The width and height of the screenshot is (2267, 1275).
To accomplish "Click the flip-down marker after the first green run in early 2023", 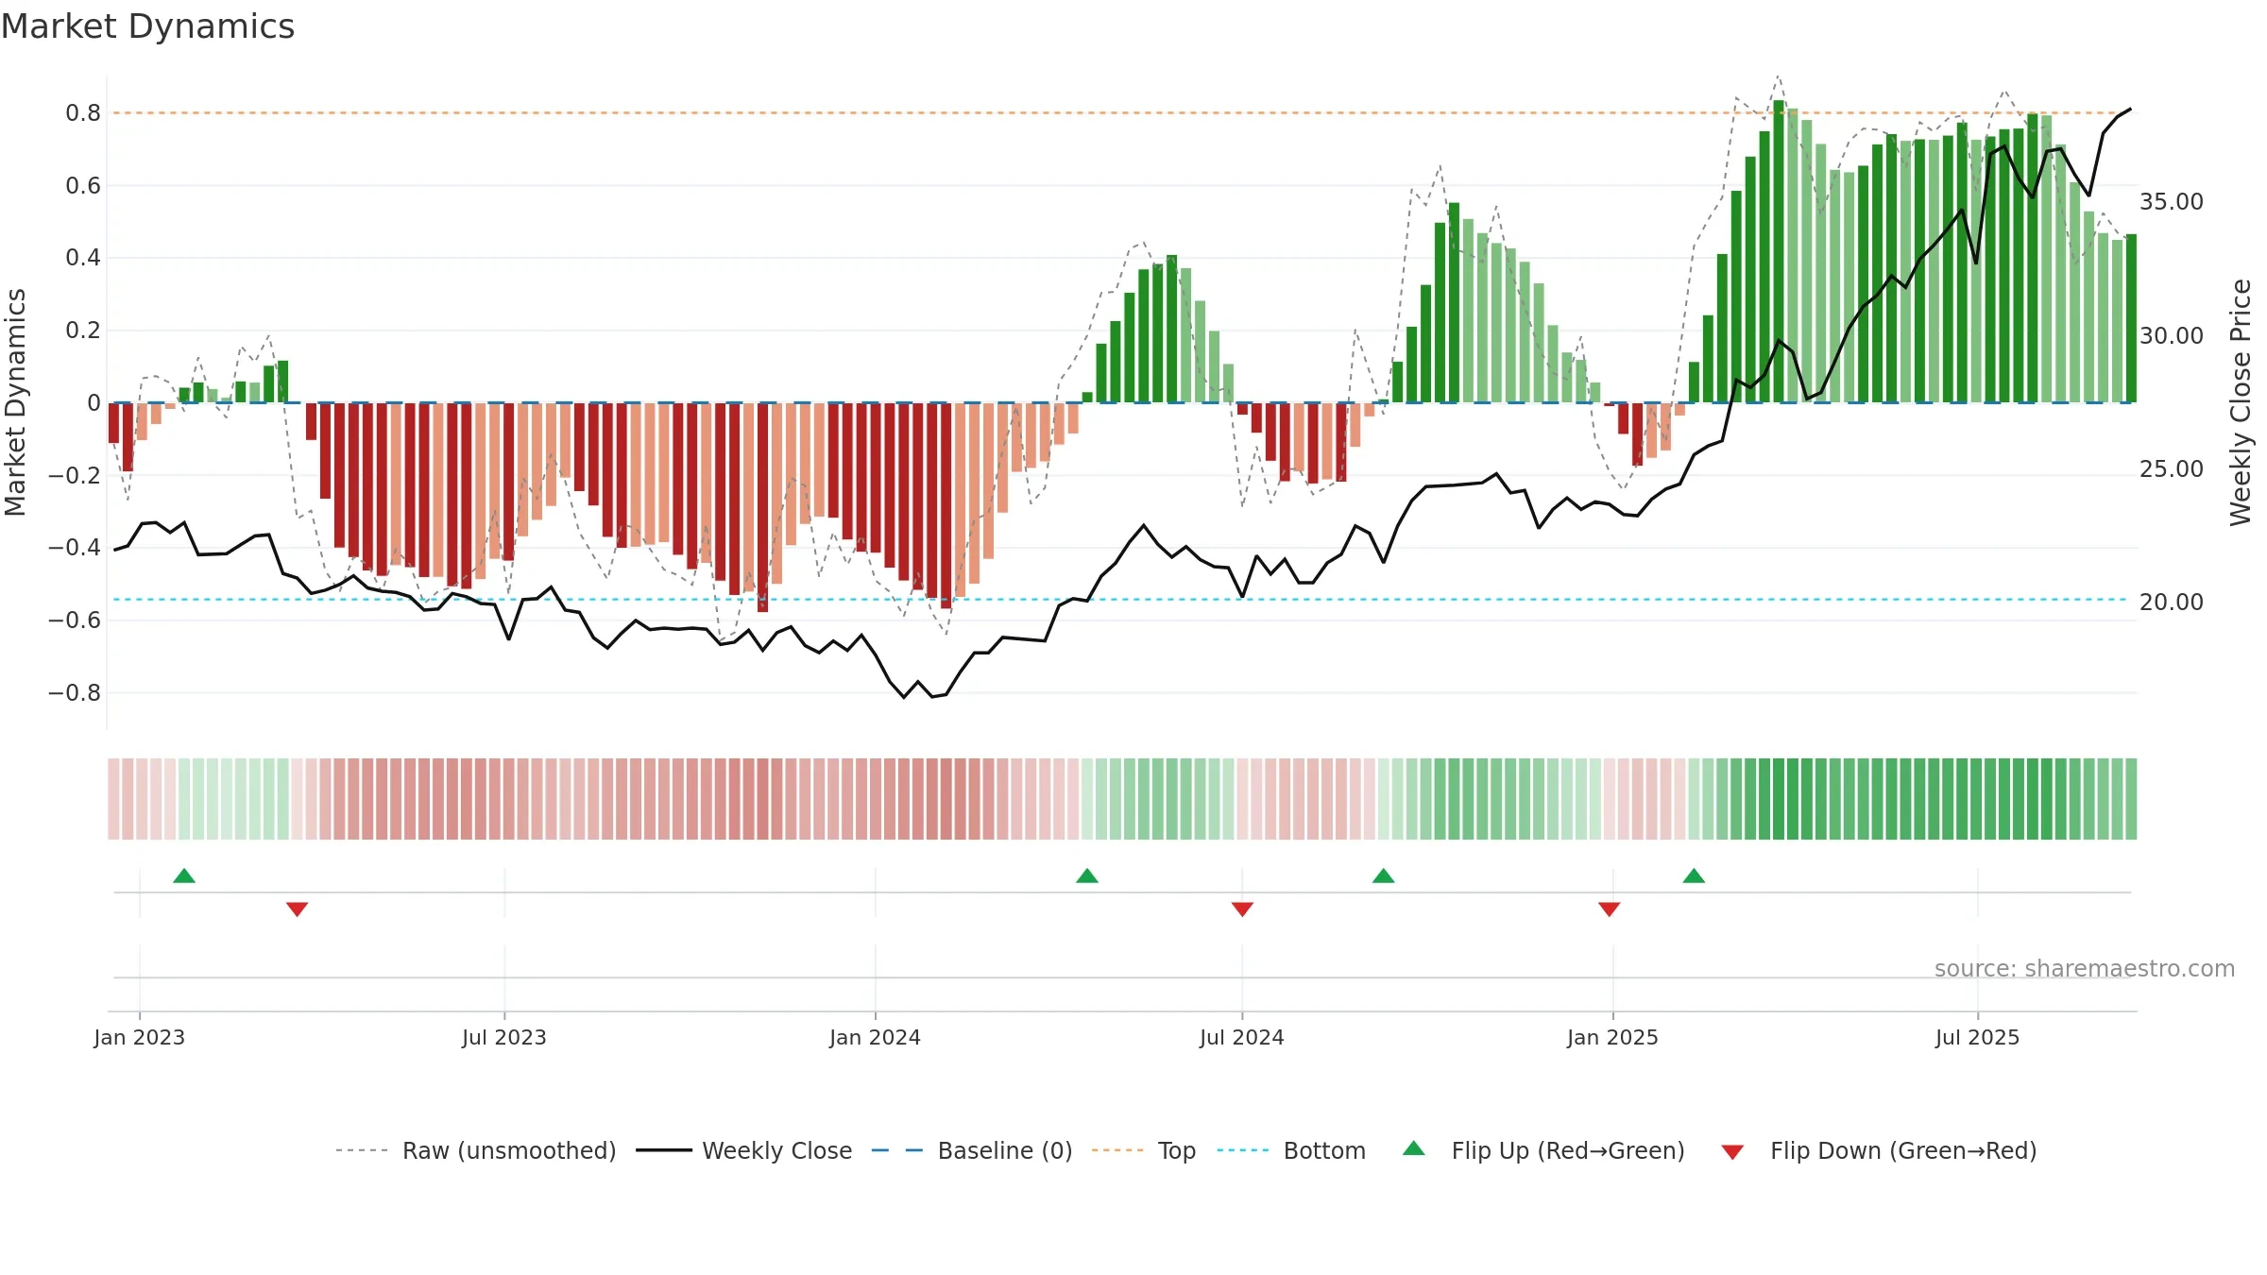I will 297,909.
